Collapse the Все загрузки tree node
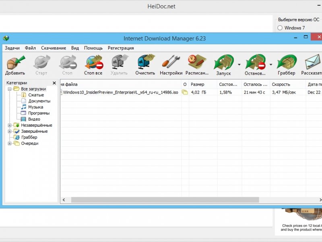 (9, 89)
